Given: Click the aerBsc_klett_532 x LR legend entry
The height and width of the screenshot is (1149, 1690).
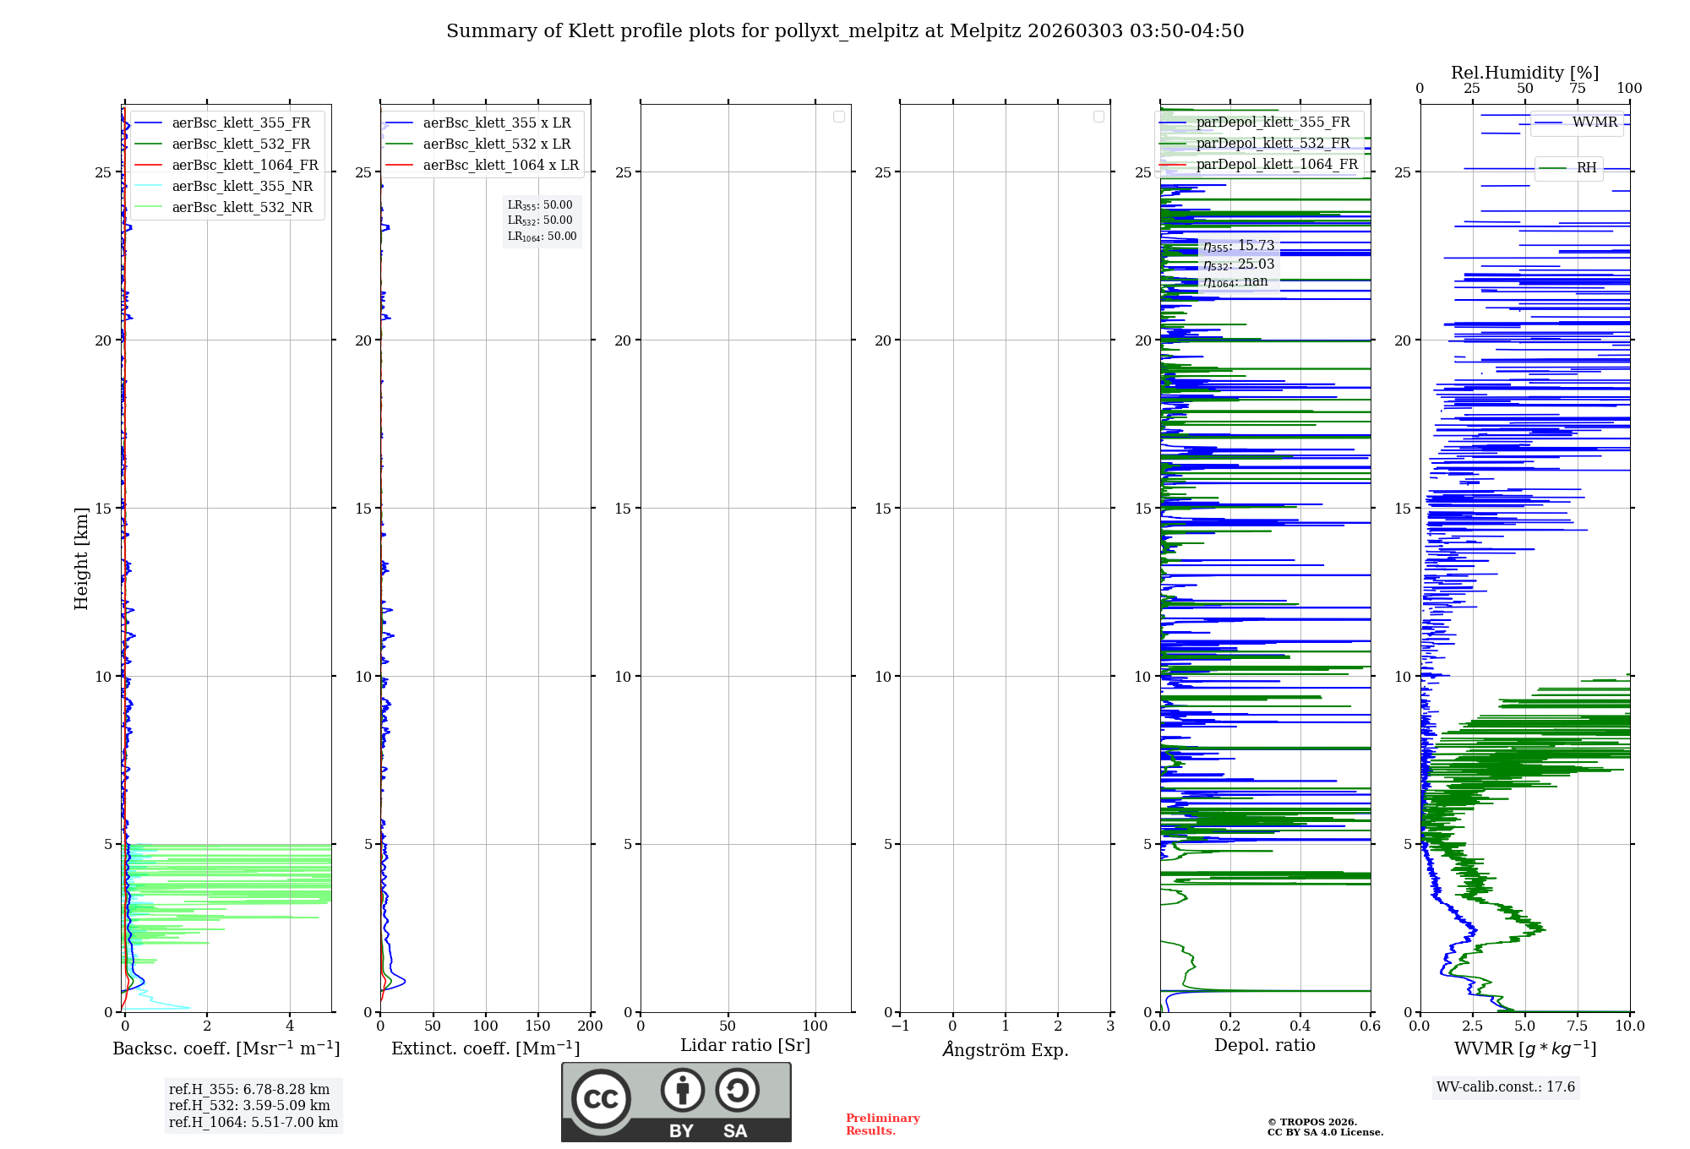Looking at the screenshot, I should (x=497, y=144).
